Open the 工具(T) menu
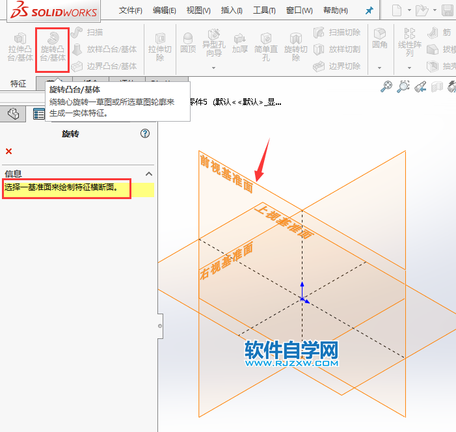The width and height of the screenshot is (456, 432). pyautogui.click(x=264, y=11)
